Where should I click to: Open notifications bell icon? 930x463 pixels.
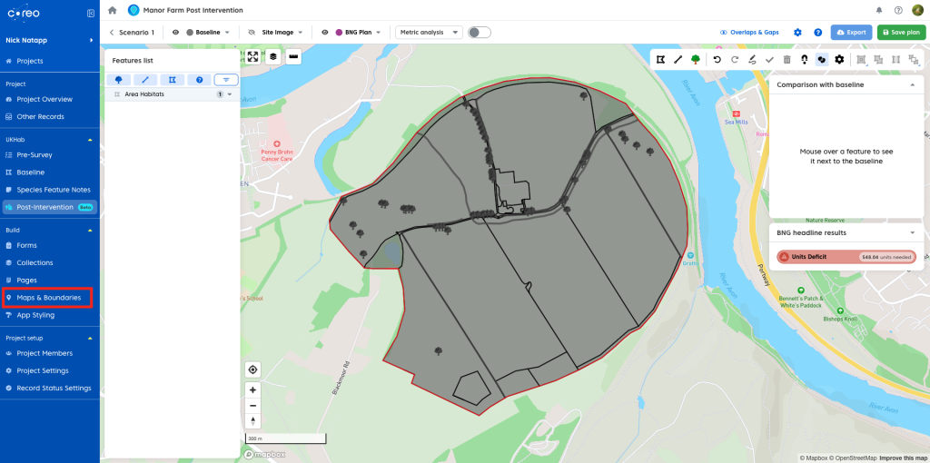pyautogui.click(x=879, y=10)
